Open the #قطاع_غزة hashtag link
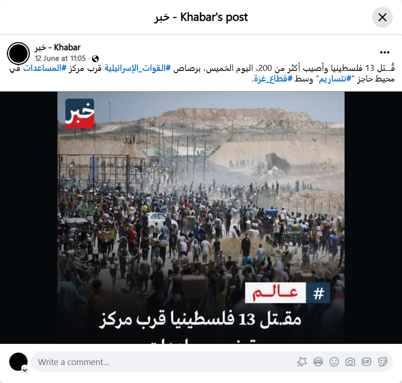 click(x=273, y=79)
